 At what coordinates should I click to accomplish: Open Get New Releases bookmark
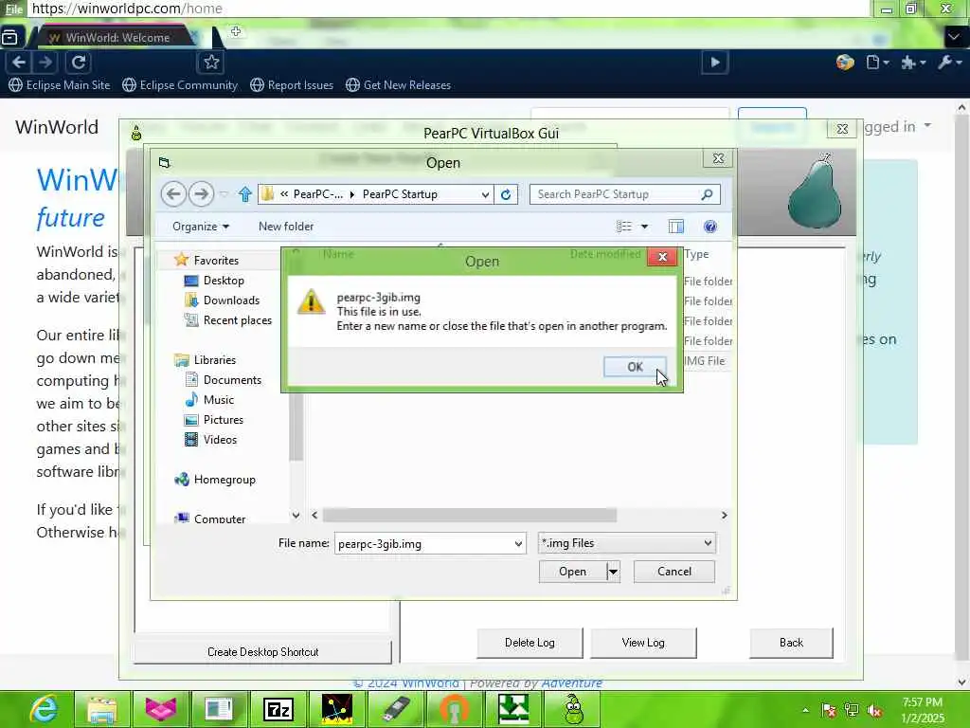tap(399, 84)
